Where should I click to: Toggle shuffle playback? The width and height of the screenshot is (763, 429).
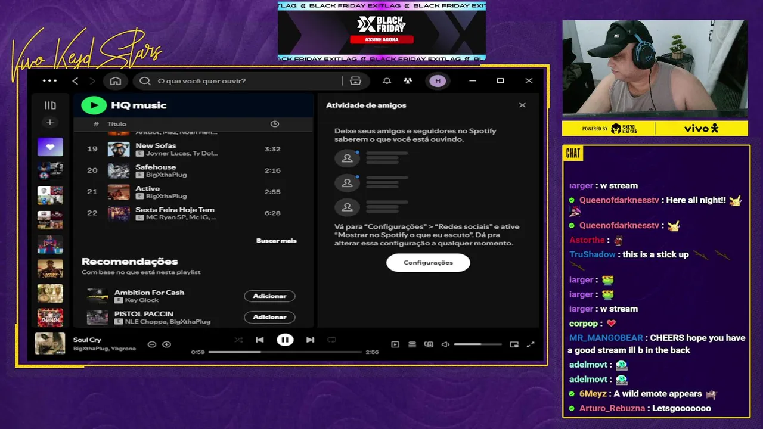pyautogui.click(x=238, y=340)
